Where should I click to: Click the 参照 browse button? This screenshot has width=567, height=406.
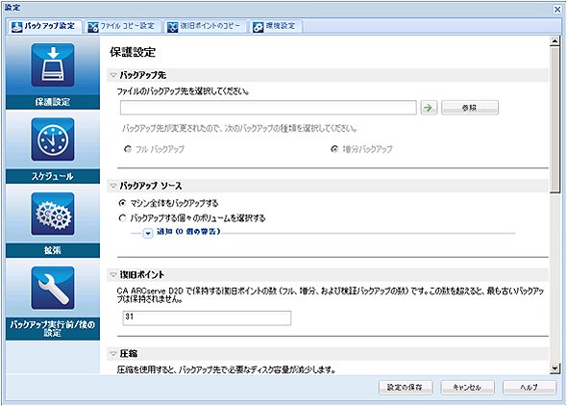click(x=470, y=108)
